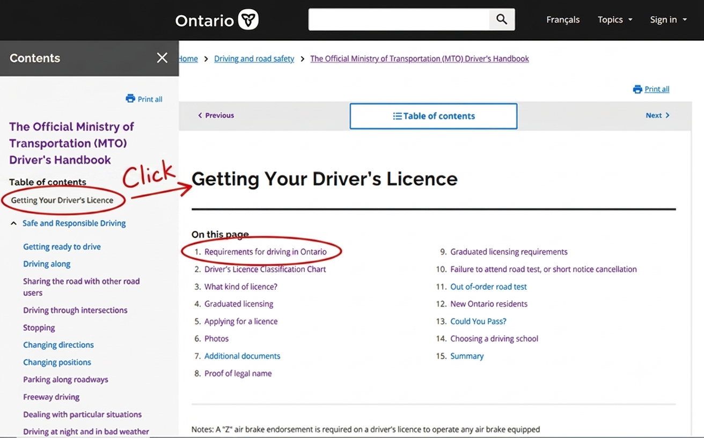The image size is (704, 438).
Task: Jump to Choosing a driving school
Action: click(x=494, y=339)
